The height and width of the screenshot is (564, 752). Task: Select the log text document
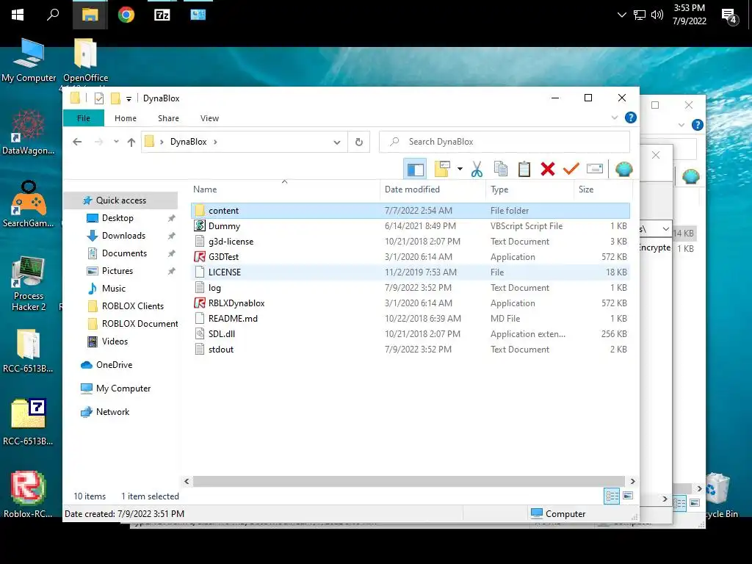pyautogui.click(x=411, y=288)
